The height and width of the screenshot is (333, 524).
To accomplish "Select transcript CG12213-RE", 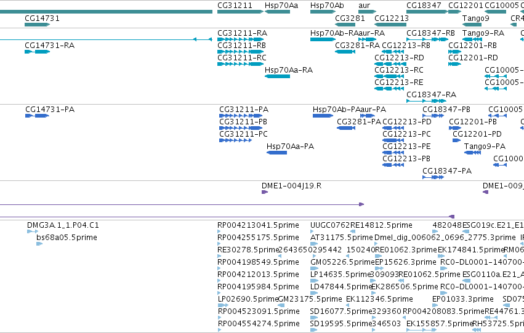I will click(x=389, y=89).
